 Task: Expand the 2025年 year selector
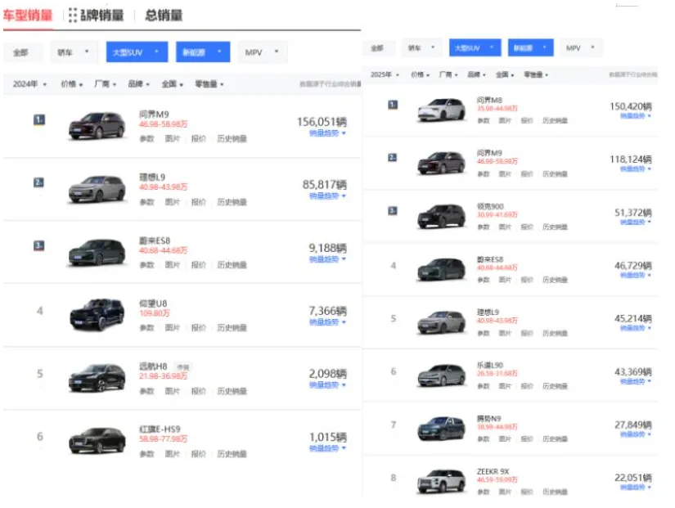(x=385, y=74)
